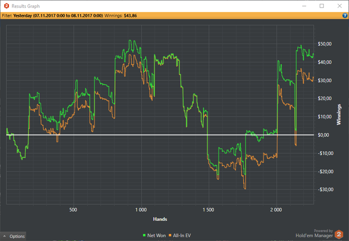This screenshot has height=241, width=349.
Task: Click the 1 000 hands axis label
Action: (x=141, y=210)
